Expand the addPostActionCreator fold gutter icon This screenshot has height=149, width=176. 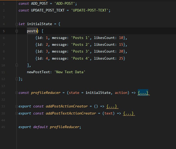coord(16,106)
